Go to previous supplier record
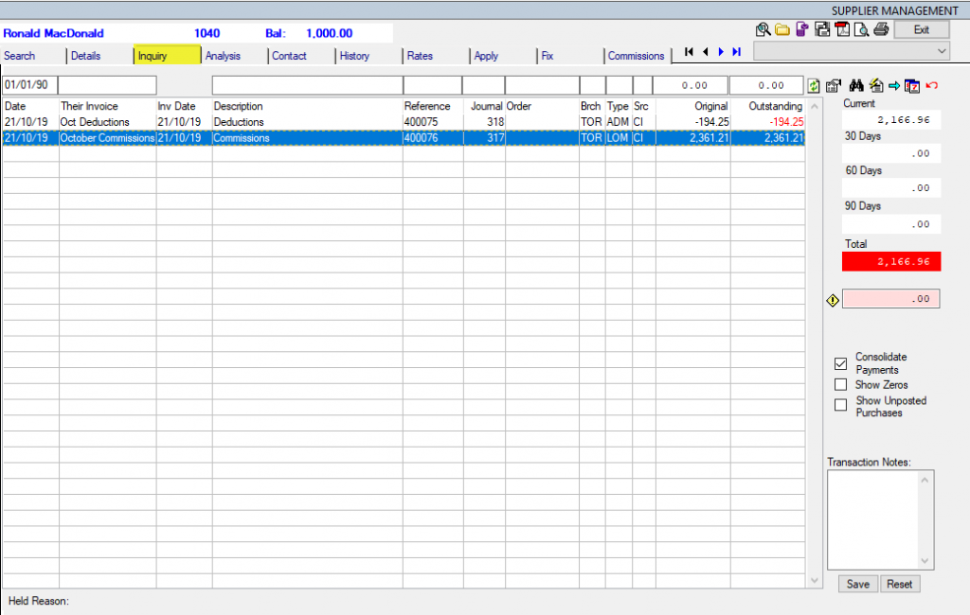This screenshot has height=615, width=970. pos(705,52)
